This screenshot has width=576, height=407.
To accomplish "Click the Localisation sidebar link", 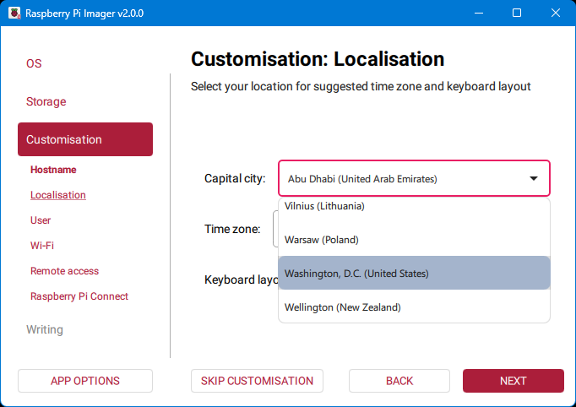I will [x=58, y=195].
